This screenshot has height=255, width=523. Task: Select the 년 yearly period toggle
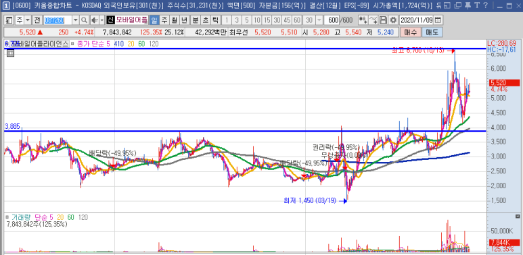(184, 20)
